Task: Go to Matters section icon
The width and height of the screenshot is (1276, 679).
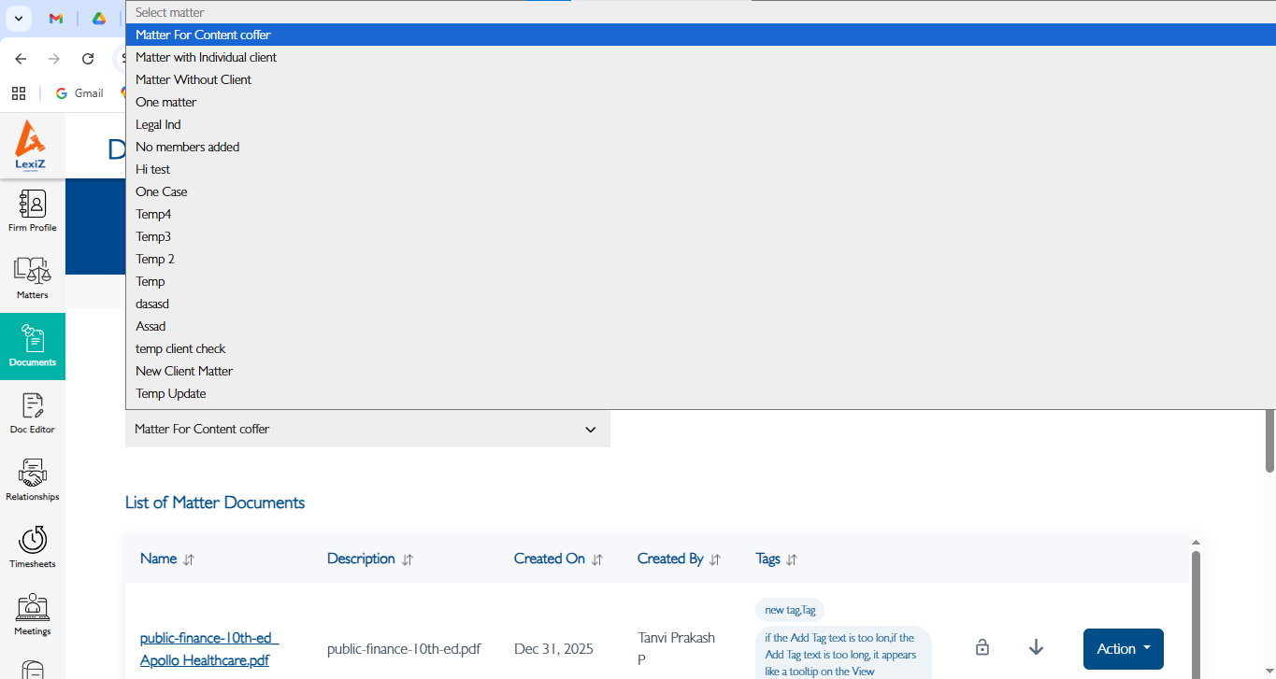Action: coord(32,277)
